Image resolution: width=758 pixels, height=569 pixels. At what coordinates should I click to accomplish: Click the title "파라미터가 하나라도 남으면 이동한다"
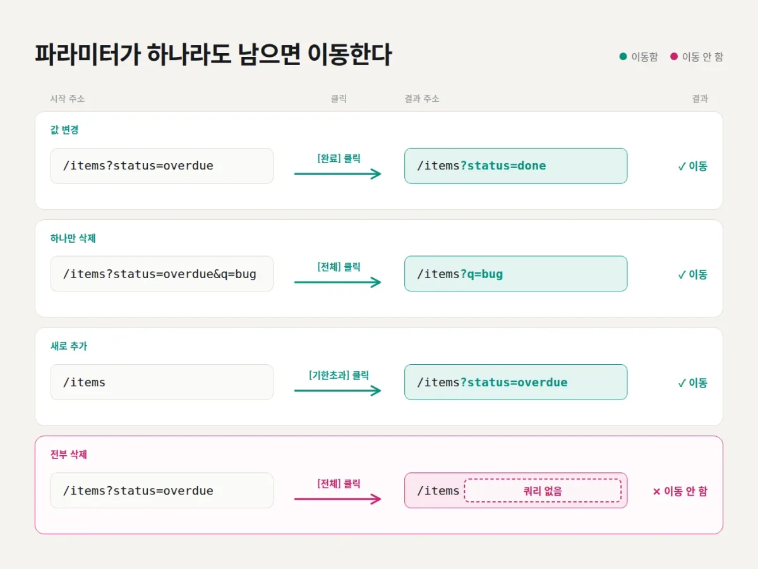coord(214,56)
